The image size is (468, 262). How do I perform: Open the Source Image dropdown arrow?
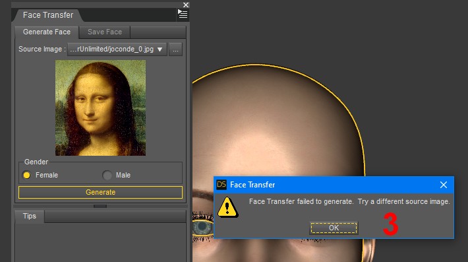(x=160, y=49)
